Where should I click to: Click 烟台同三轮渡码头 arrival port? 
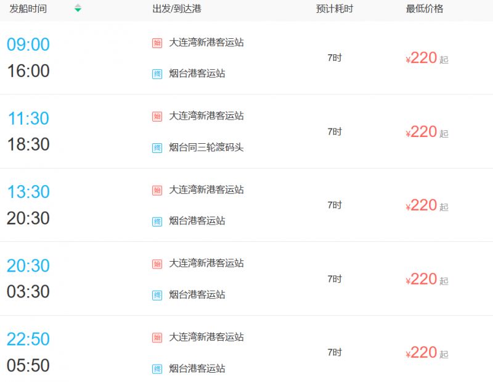(x=206, y=147)
